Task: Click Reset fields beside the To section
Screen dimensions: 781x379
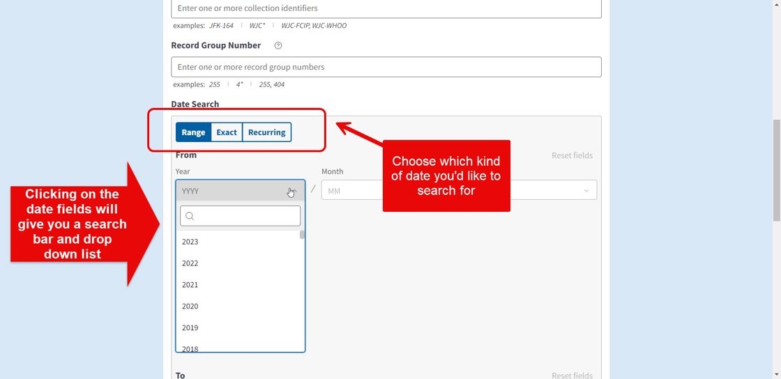Action: pos(572,375)
